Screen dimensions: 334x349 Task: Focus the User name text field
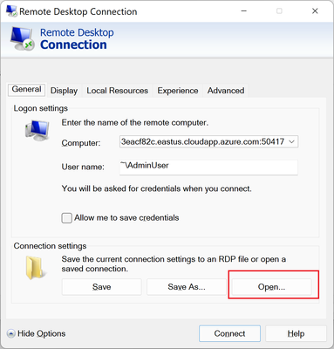[208, 167]
